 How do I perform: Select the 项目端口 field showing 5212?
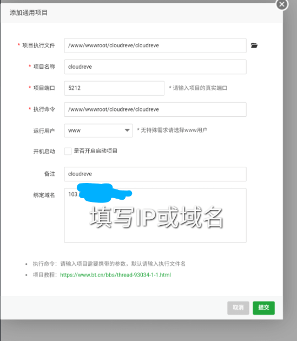pos(114,88)
